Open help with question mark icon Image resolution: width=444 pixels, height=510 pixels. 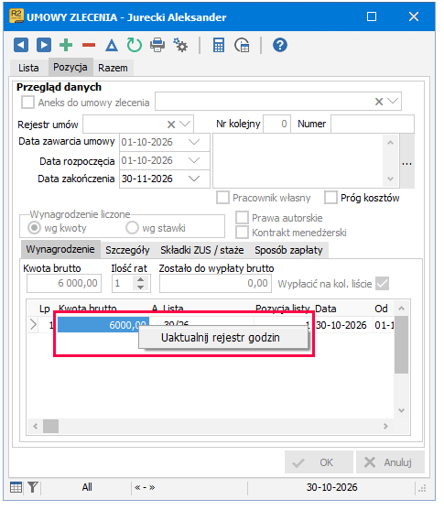click(280, 45)
